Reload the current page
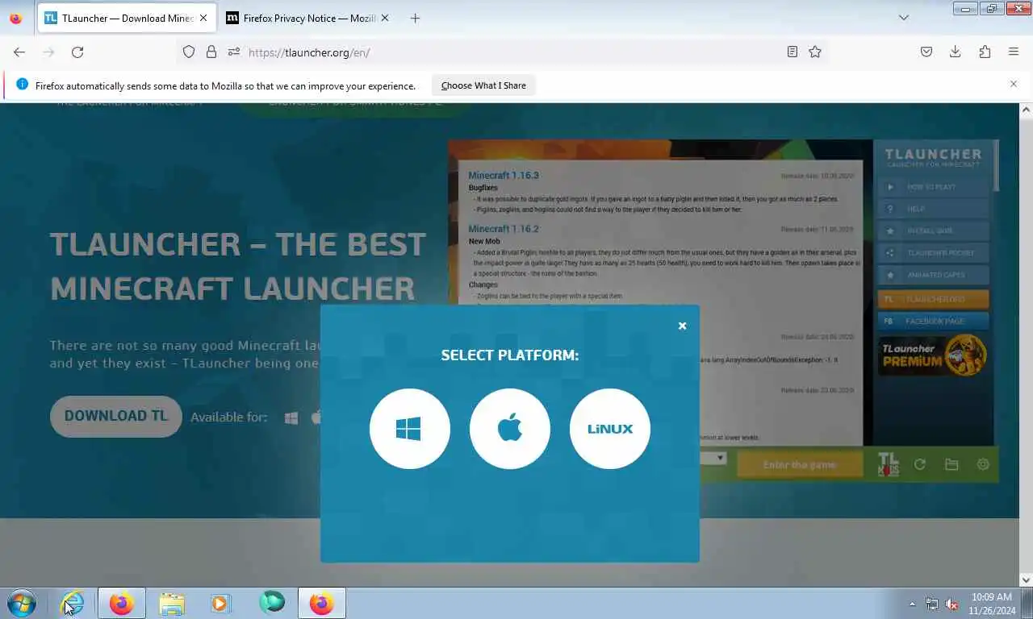The width and height of the screenshot is (1033, 619). pyautogui.click(x=77, y=52)
